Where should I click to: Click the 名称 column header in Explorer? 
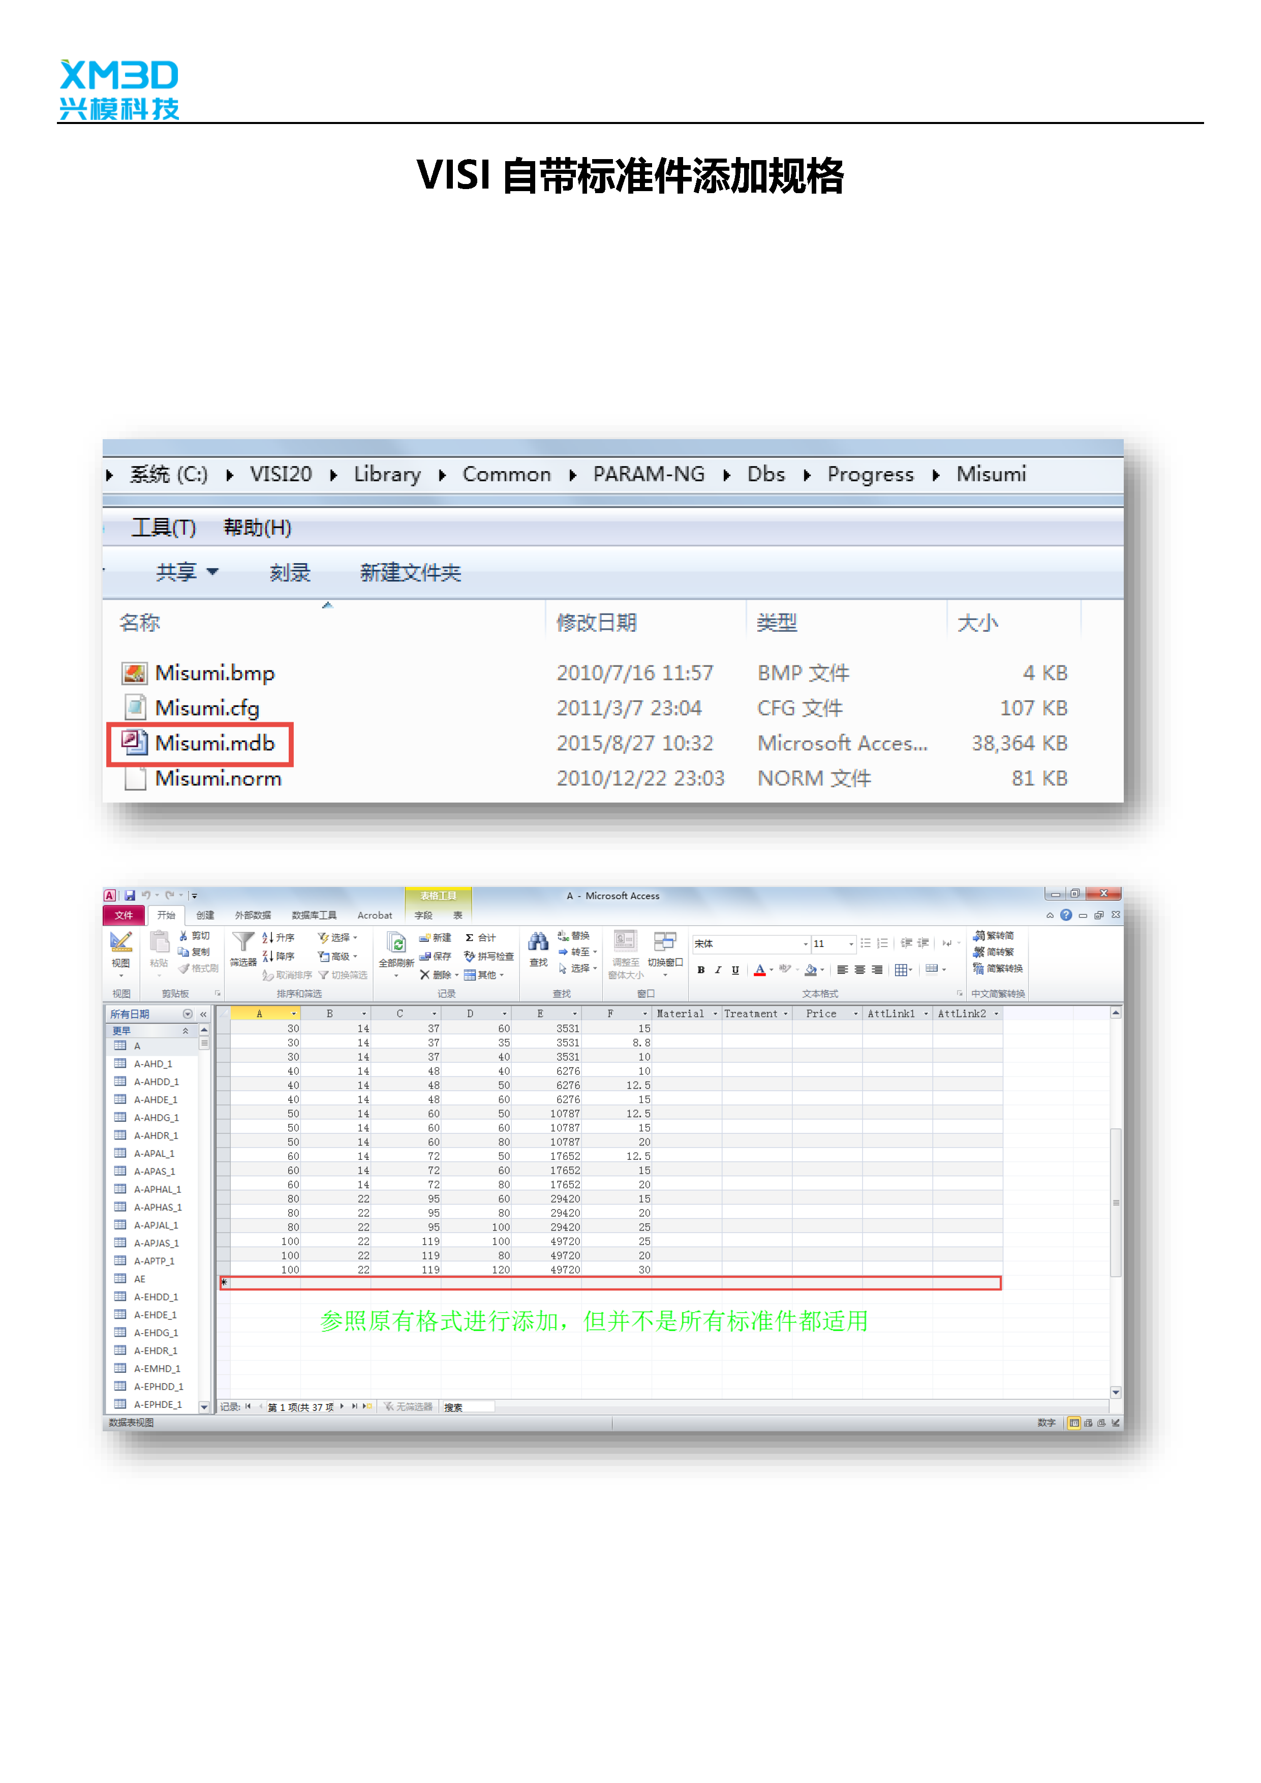[140, 622]
